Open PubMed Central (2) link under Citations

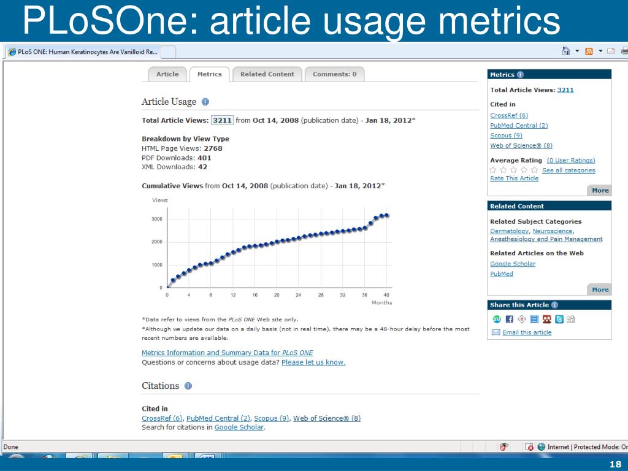(x=218, y=418)
